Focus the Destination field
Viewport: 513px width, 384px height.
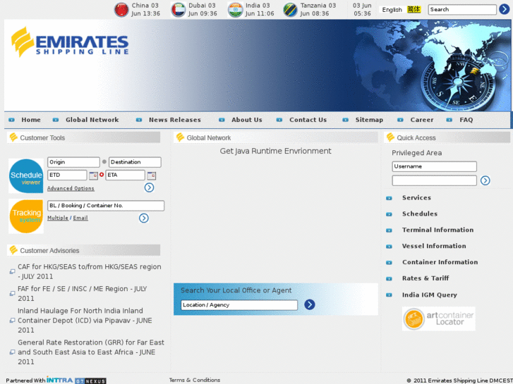point(135,162)
